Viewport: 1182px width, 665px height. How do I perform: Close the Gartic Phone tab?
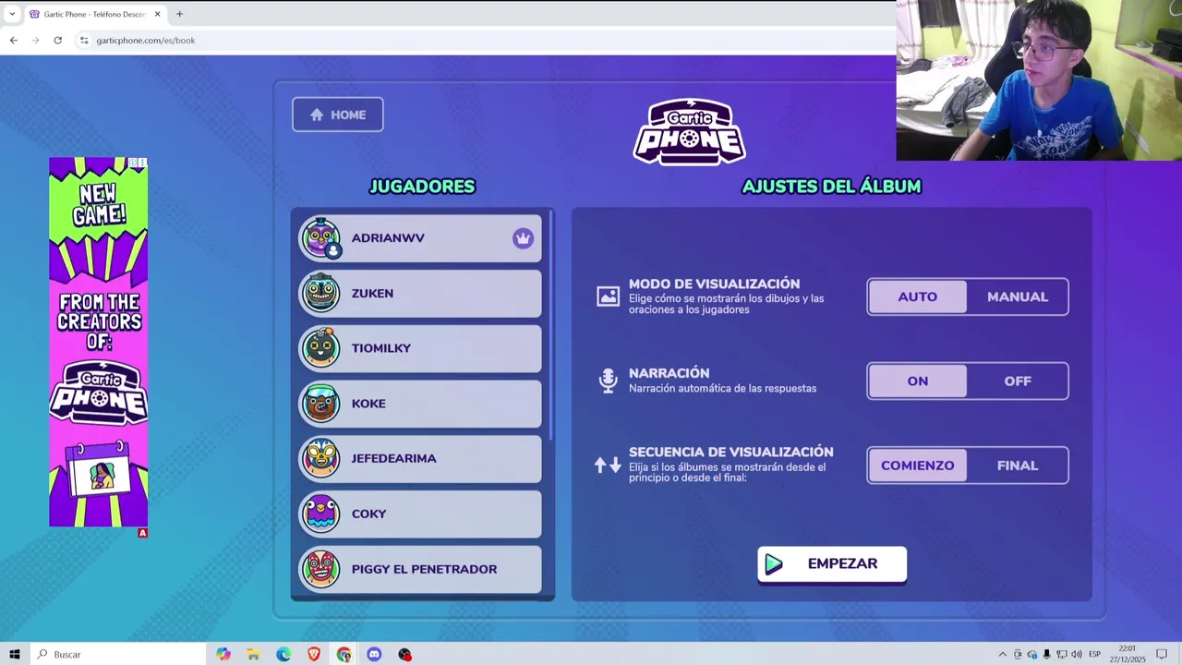(157, 14)
